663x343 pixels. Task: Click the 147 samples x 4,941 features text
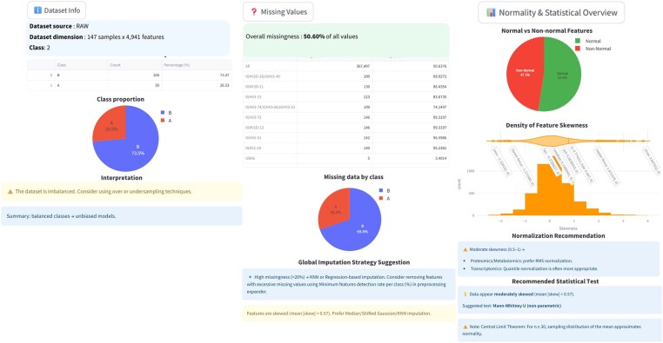click(125, 37)
